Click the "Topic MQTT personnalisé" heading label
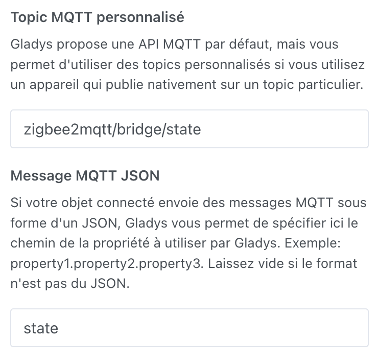Image resolution: width=379 pixels, height=360 pixels. tap(98, 17)
